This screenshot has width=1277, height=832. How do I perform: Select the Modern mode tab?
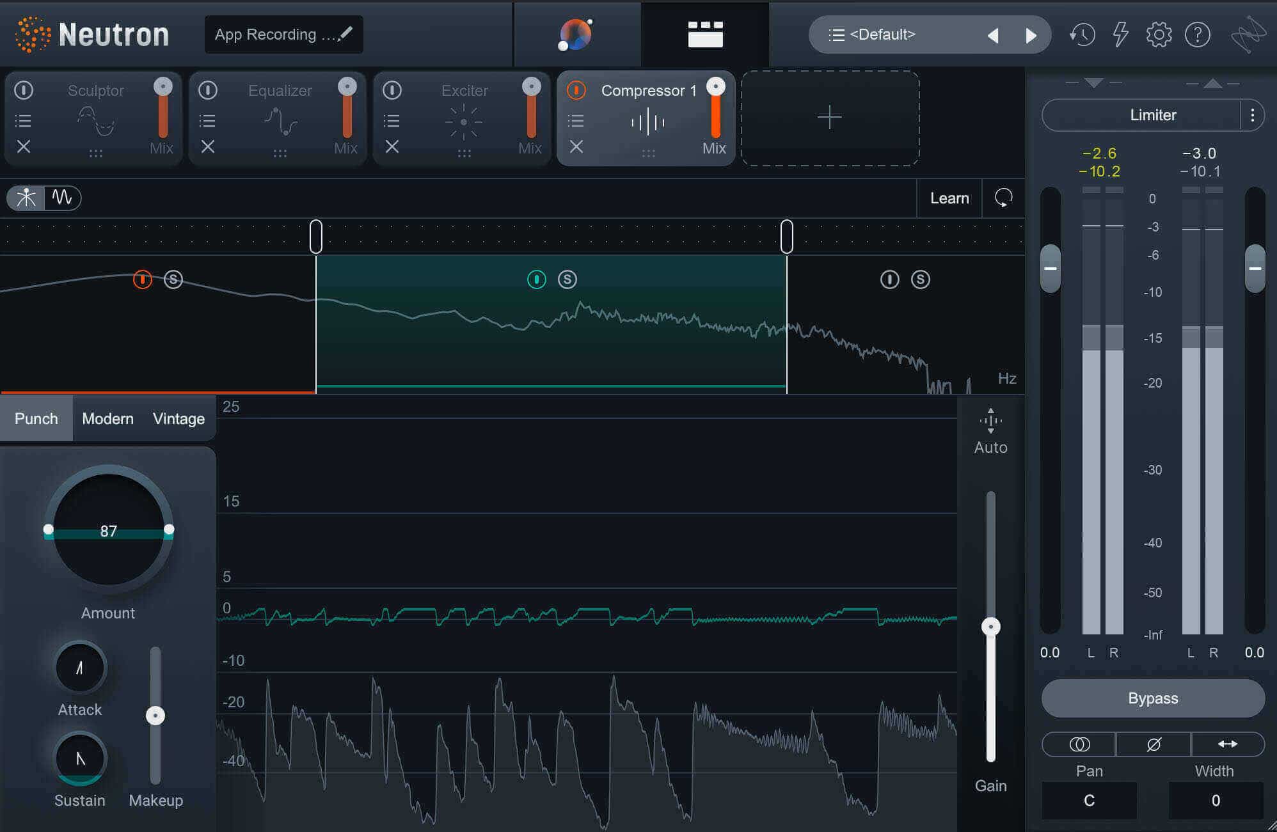pos(107,419)
